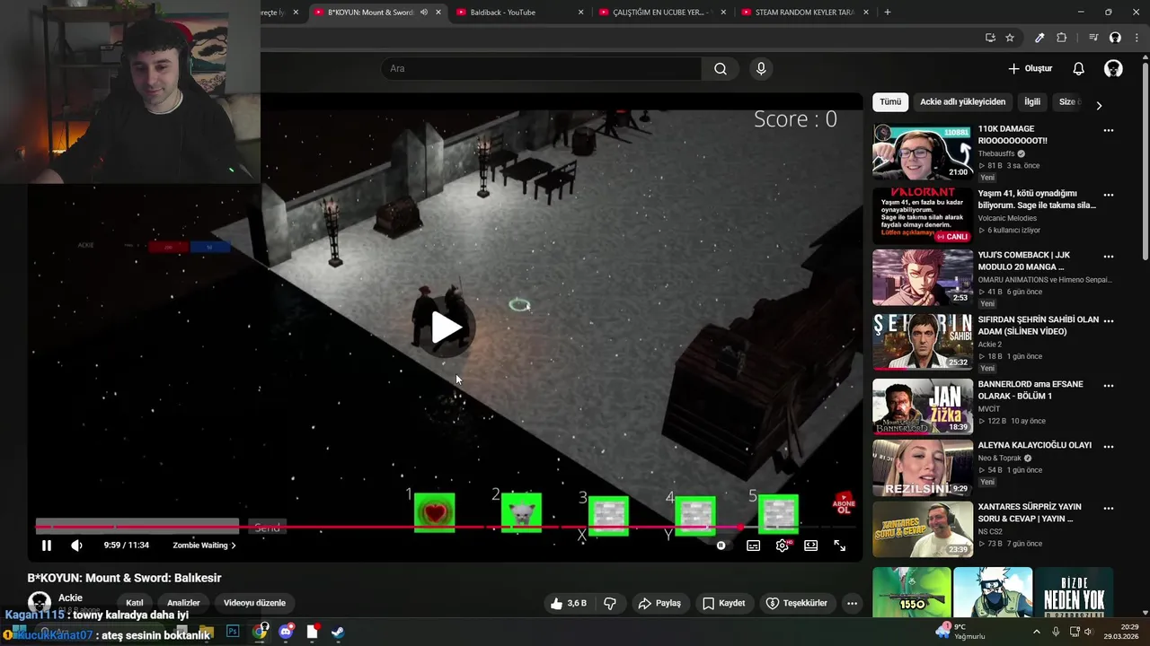Toggle the autoplay switch in player

pos(721,545)
